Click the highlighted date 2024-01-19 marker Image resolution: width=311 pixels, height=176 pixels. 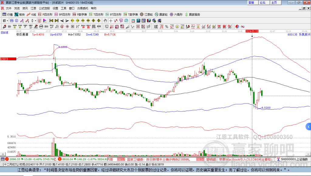pyautogui.click(x=252, y=31)
